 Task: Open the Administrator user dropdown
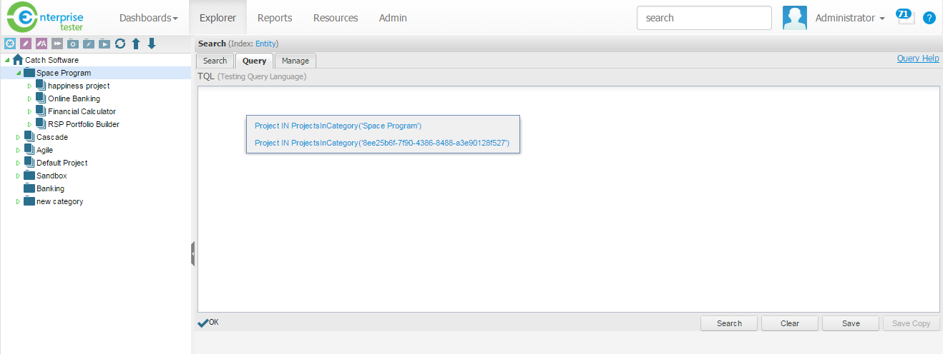[849, 18]
